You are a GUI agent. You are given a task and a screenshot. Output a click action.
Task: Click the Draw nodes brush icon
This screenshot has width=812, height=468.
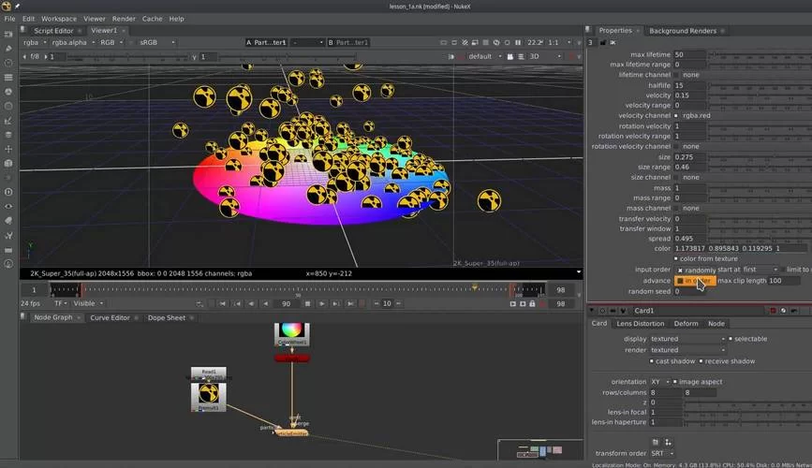pos(8,49)
